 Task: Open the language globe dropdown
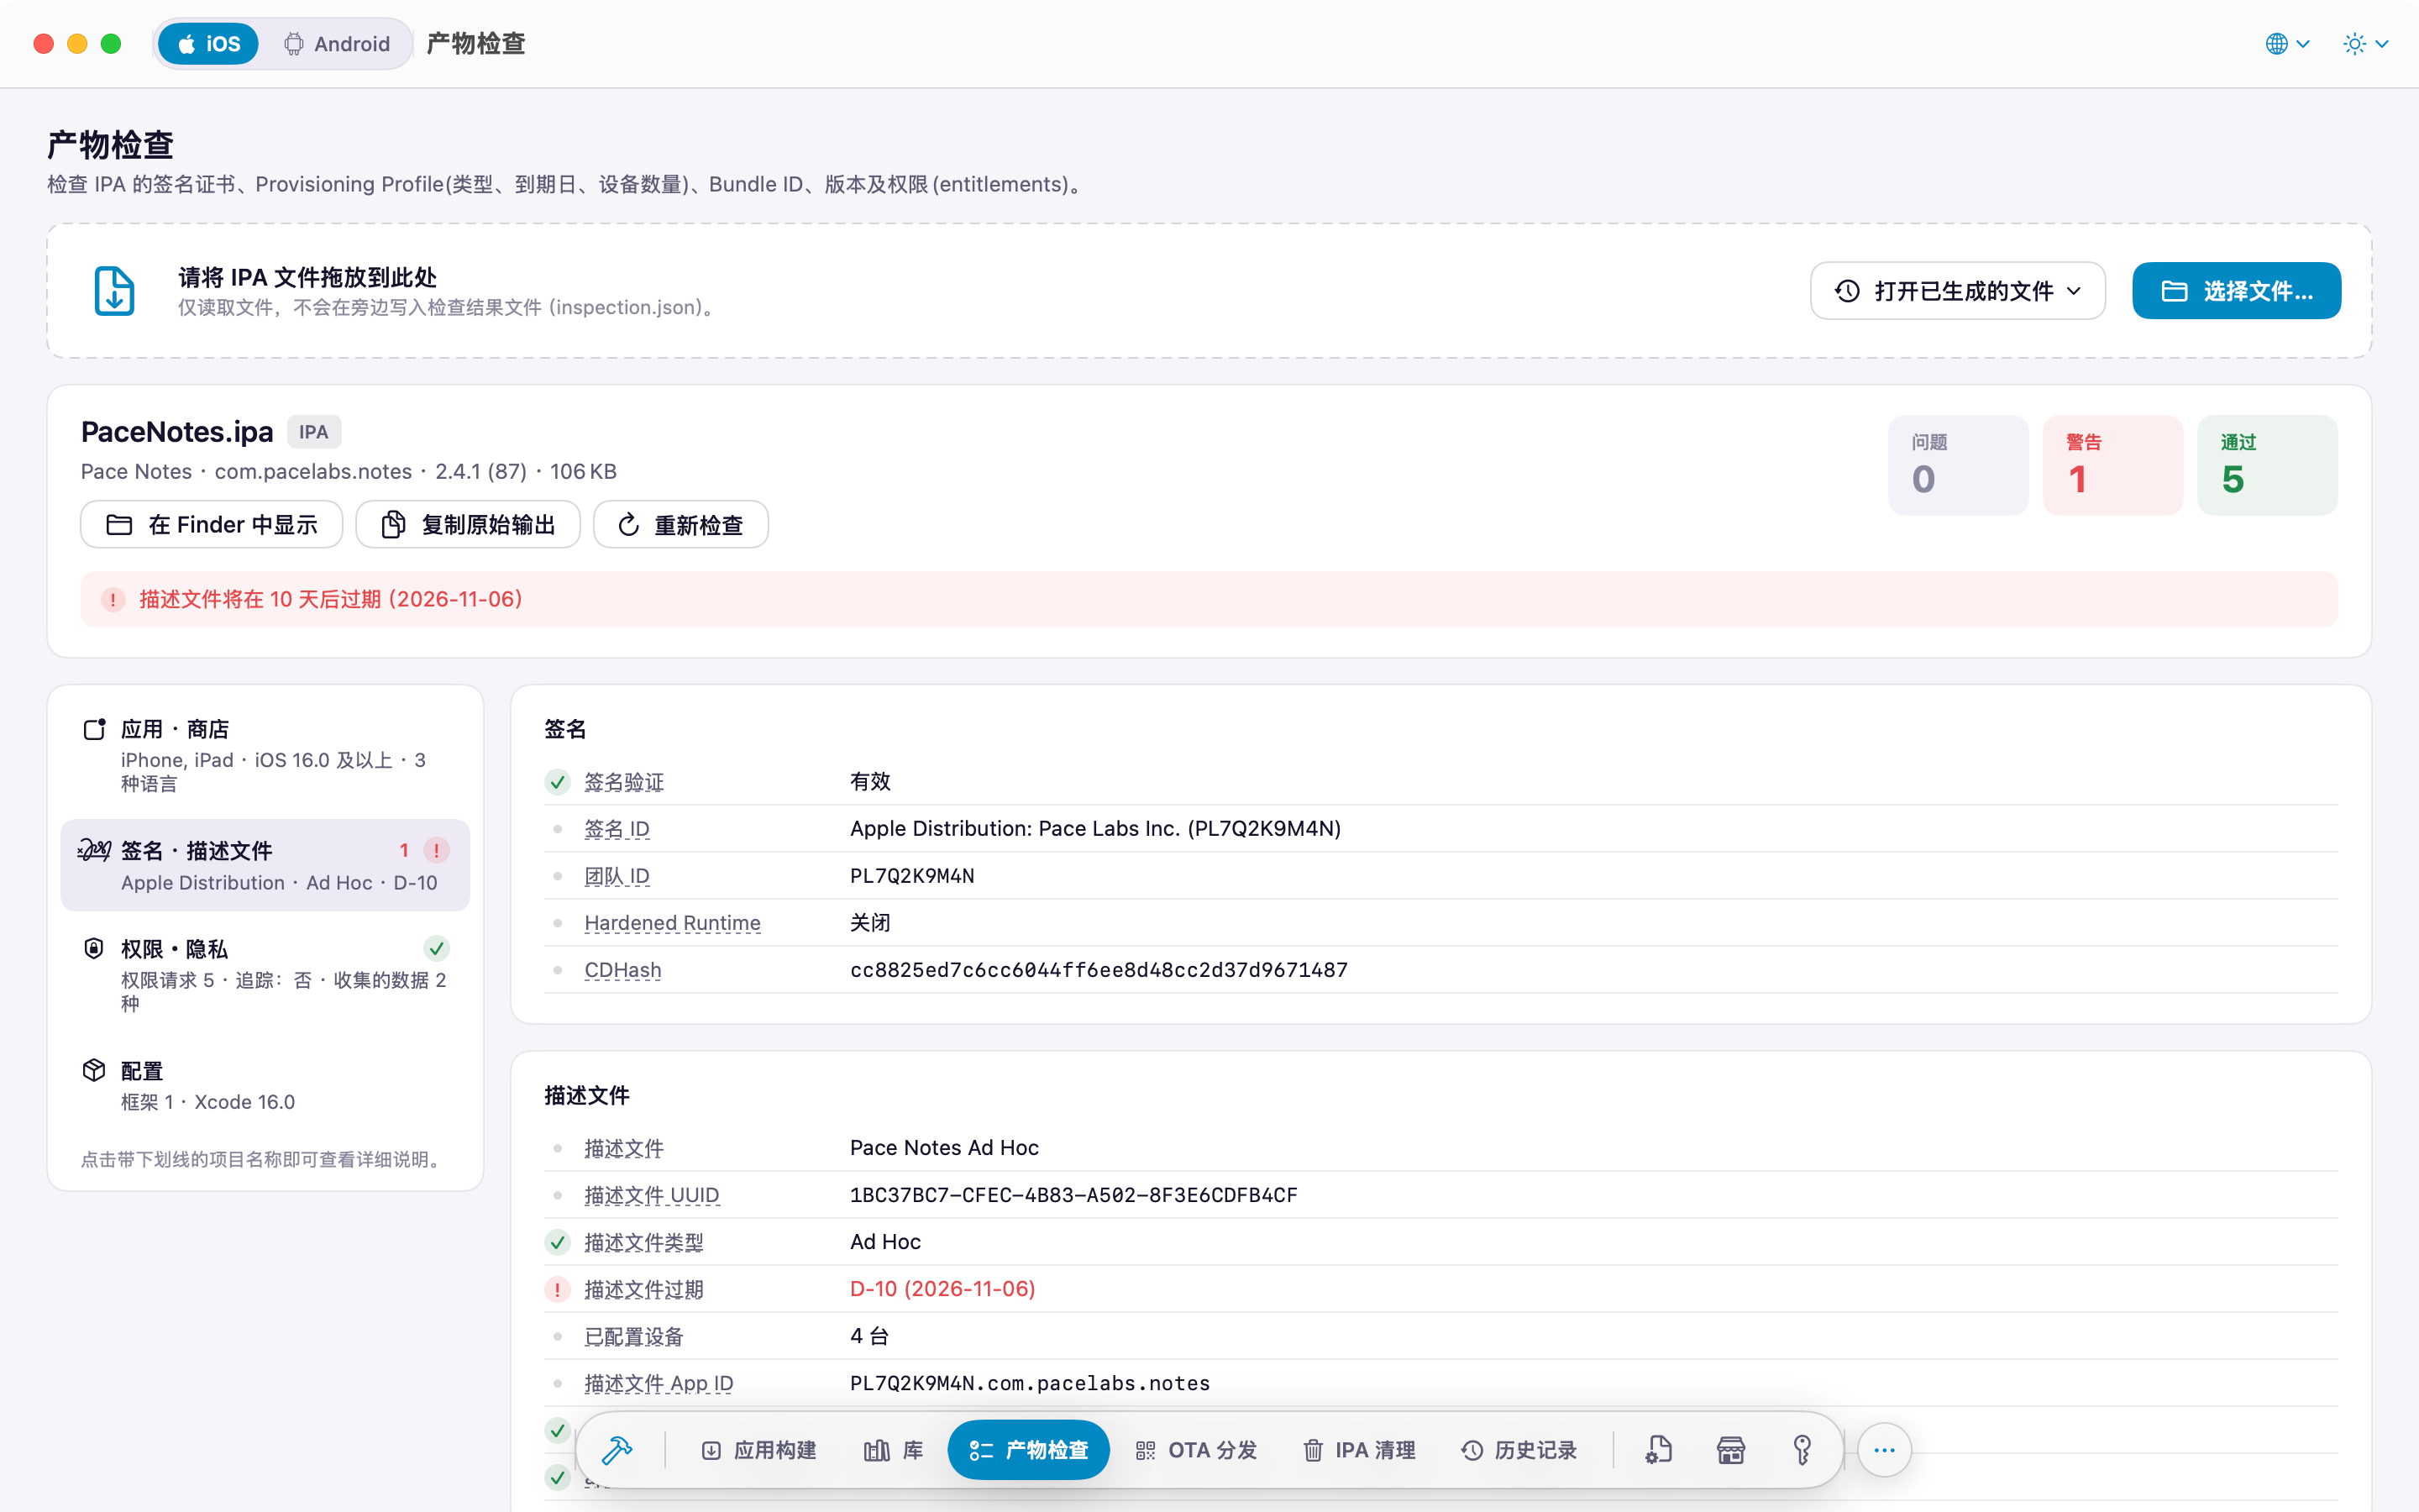[2287, 44]
